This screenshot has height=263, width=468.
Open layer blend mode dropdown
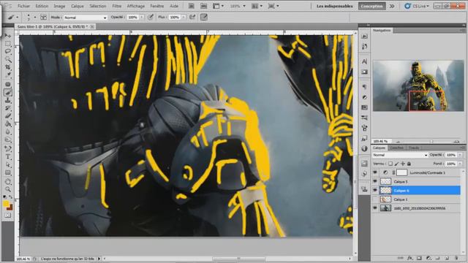tap(400, 155)
